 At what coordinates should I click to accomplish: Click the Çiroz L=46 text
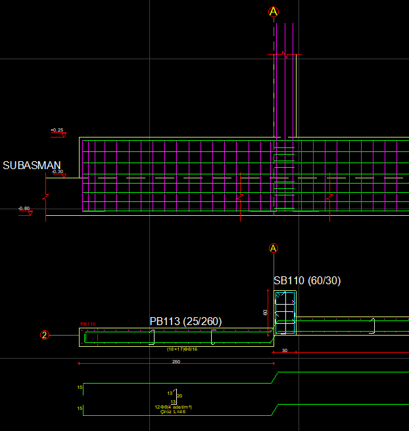coord(172,412)
